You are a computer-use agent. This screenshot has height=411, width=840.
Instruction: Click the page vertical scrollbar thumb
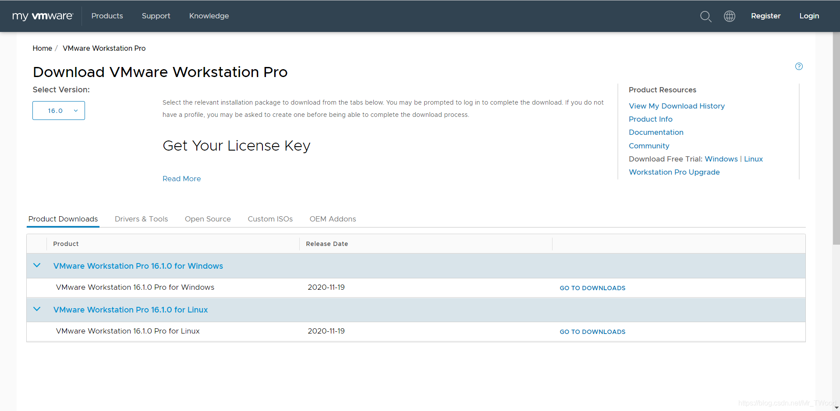click(x=836, y=138)
